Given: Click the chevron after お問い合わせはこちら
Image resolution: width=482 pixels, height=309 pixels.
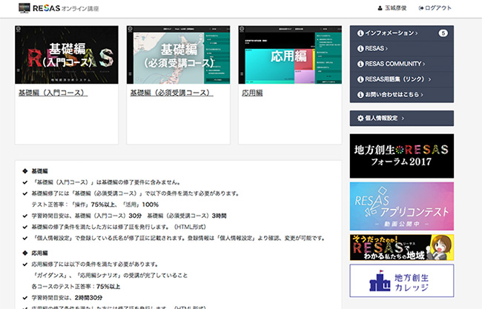Looking at the screenshot, I should (422, 95).
